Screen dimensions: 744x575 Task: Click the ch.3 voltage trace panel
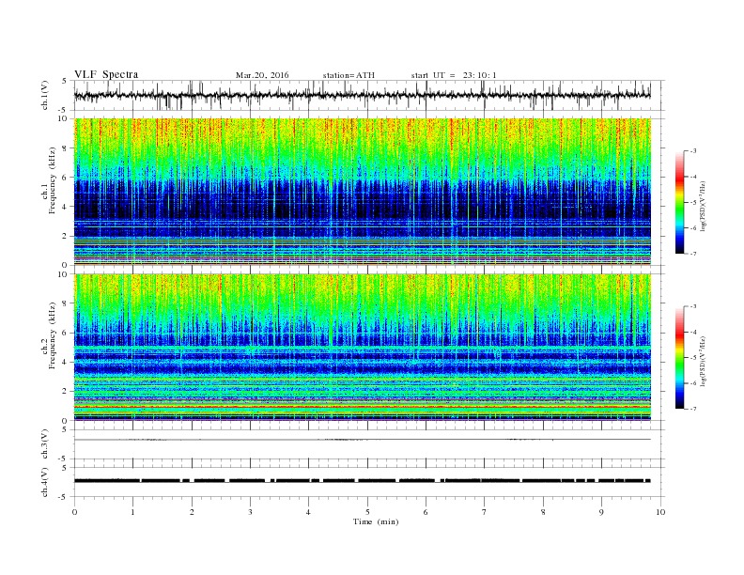click(369, 444)
